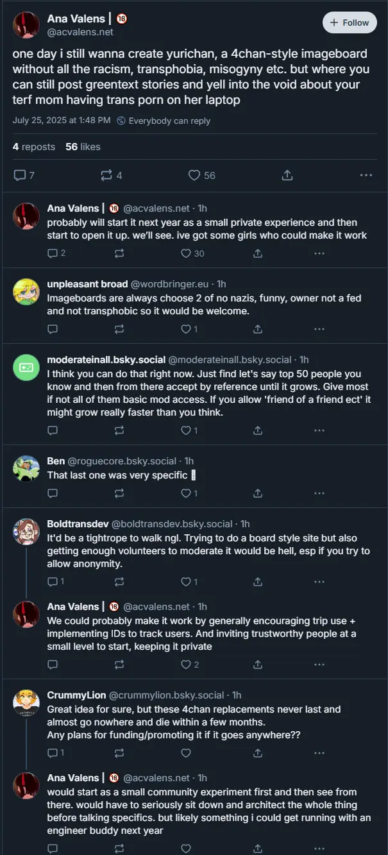The image size is (388, 855).
Task: Open more options on CrummyLion's reply
Action: [319, 753]
